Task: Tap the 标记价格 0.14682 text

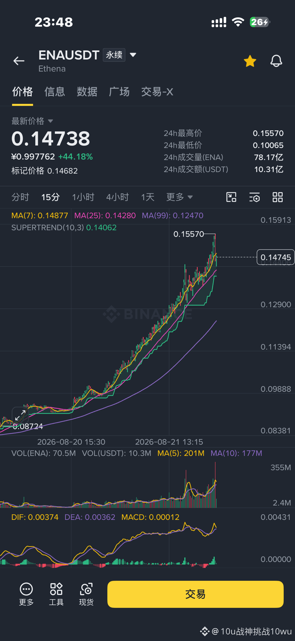Action: (45, 171)
